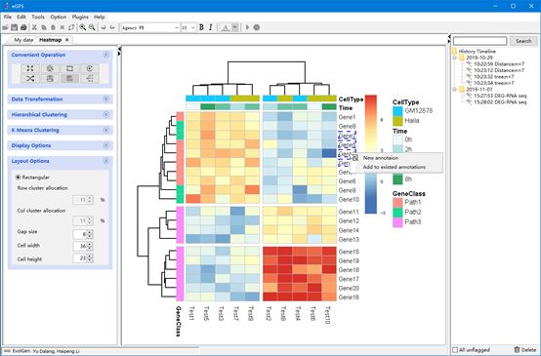
Task: Select the Rectangular layout radio button
Action: coord(18,178)
